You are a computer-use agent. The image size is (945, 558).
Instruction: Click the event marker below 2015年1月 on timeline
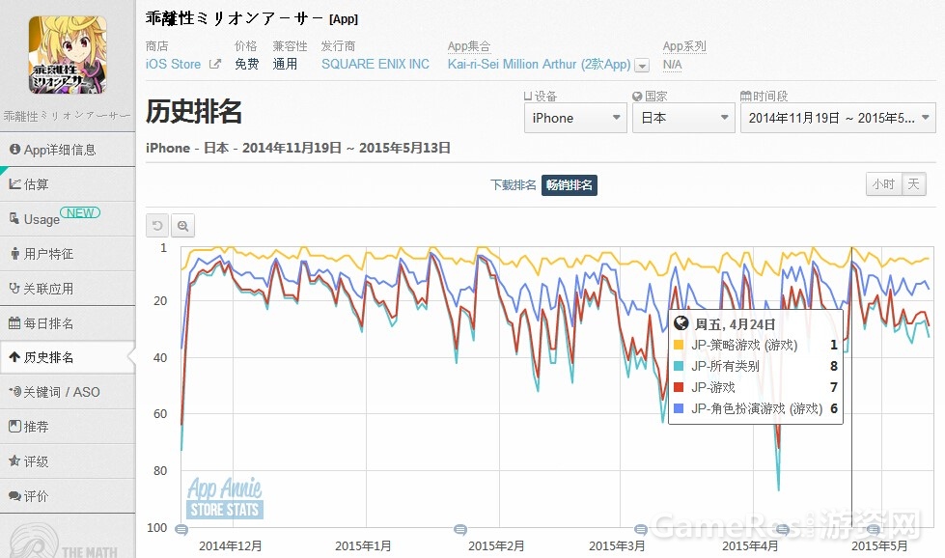click(460, 530)
